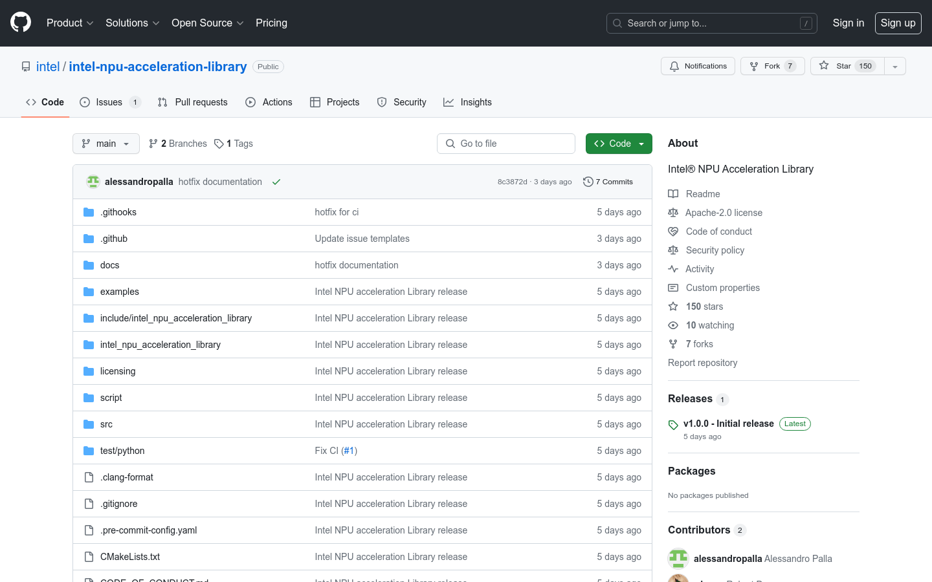Open the .gitignore file

(x=119, y=504)
